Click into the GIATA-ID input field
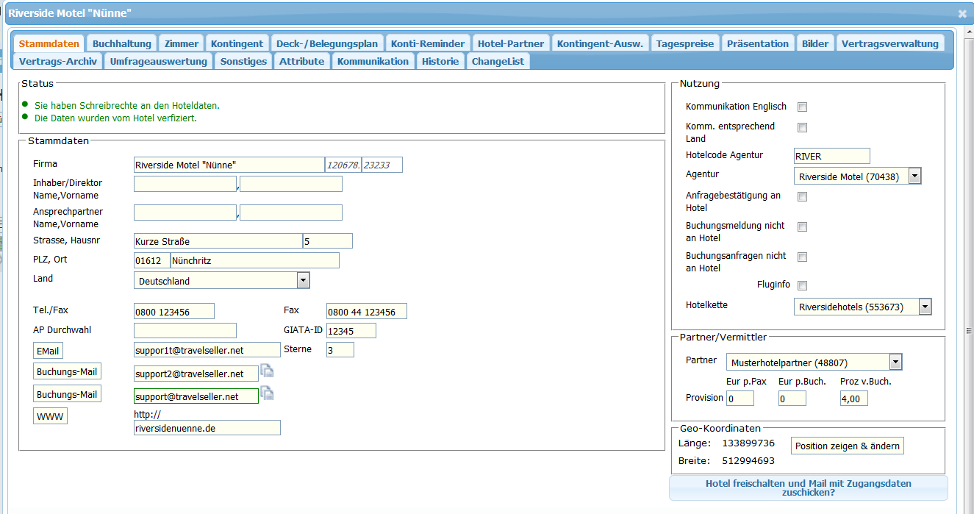Image resolution: width=974 pixels, height=514 pixels. pos(351,331)
